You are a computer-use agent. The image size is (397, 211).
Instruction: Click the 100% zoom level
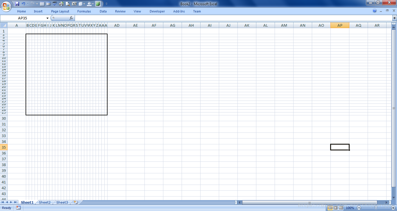click(x=350, y=208)
